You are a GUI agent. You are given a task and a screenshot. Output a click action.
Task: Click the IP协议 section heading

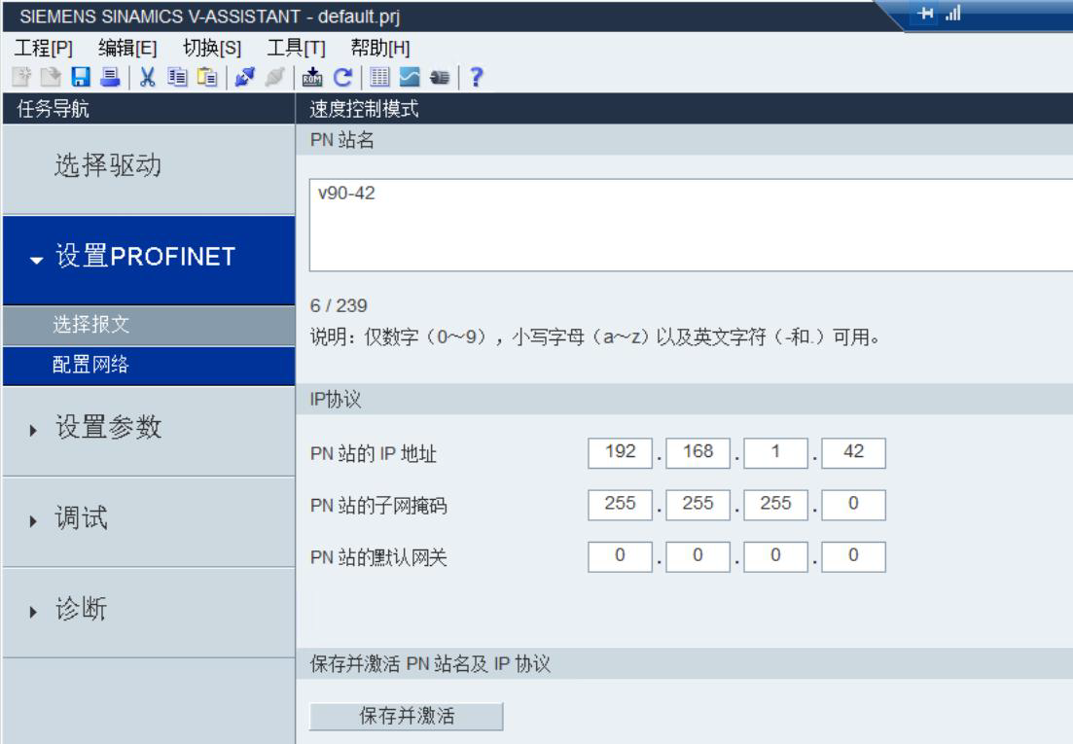(x=336, y=400)
